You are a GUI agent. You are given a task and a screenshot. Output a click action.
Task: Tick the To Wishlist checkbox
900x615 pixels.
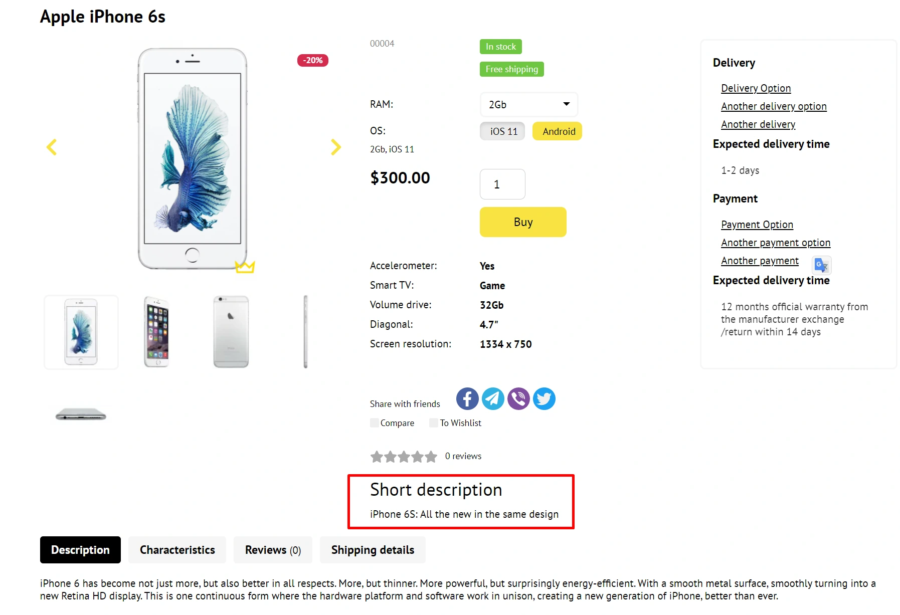coord(434,423)
